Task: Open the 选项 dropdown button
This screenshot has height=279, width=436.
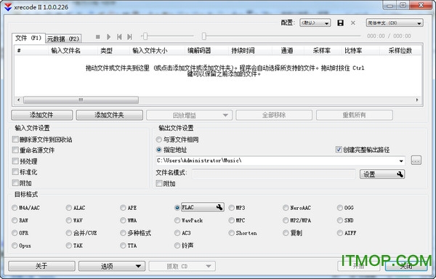Action: point(112,266)
